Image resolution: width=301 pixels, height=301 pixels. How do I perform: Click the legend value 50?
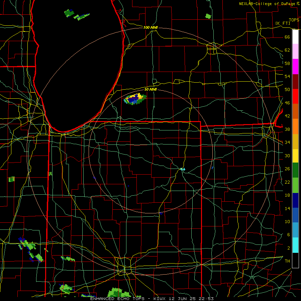click(287, 90)
